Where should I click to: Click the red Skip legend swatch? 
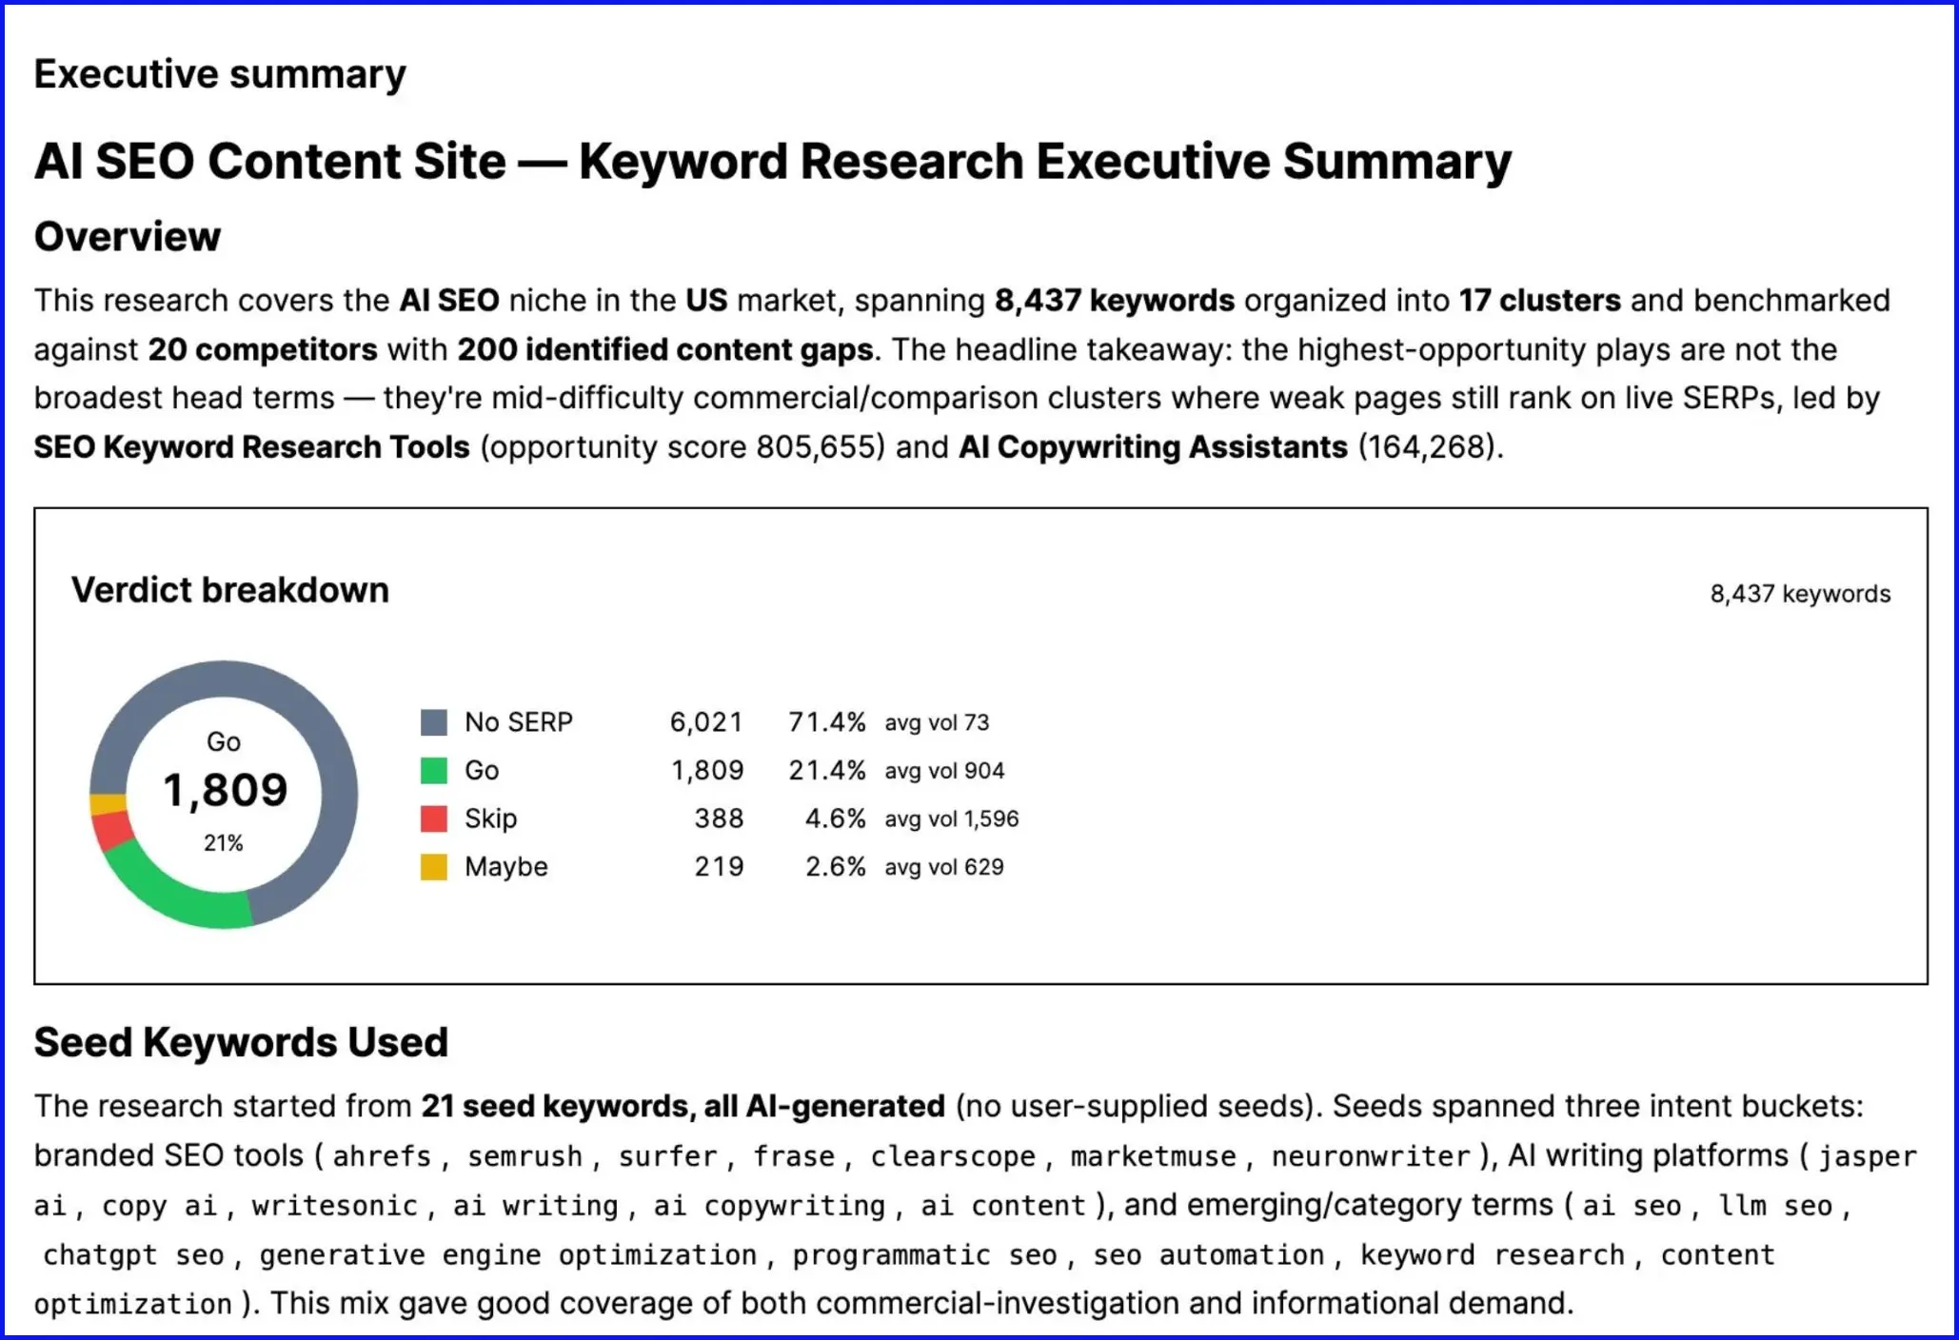(x=434, y=818)
